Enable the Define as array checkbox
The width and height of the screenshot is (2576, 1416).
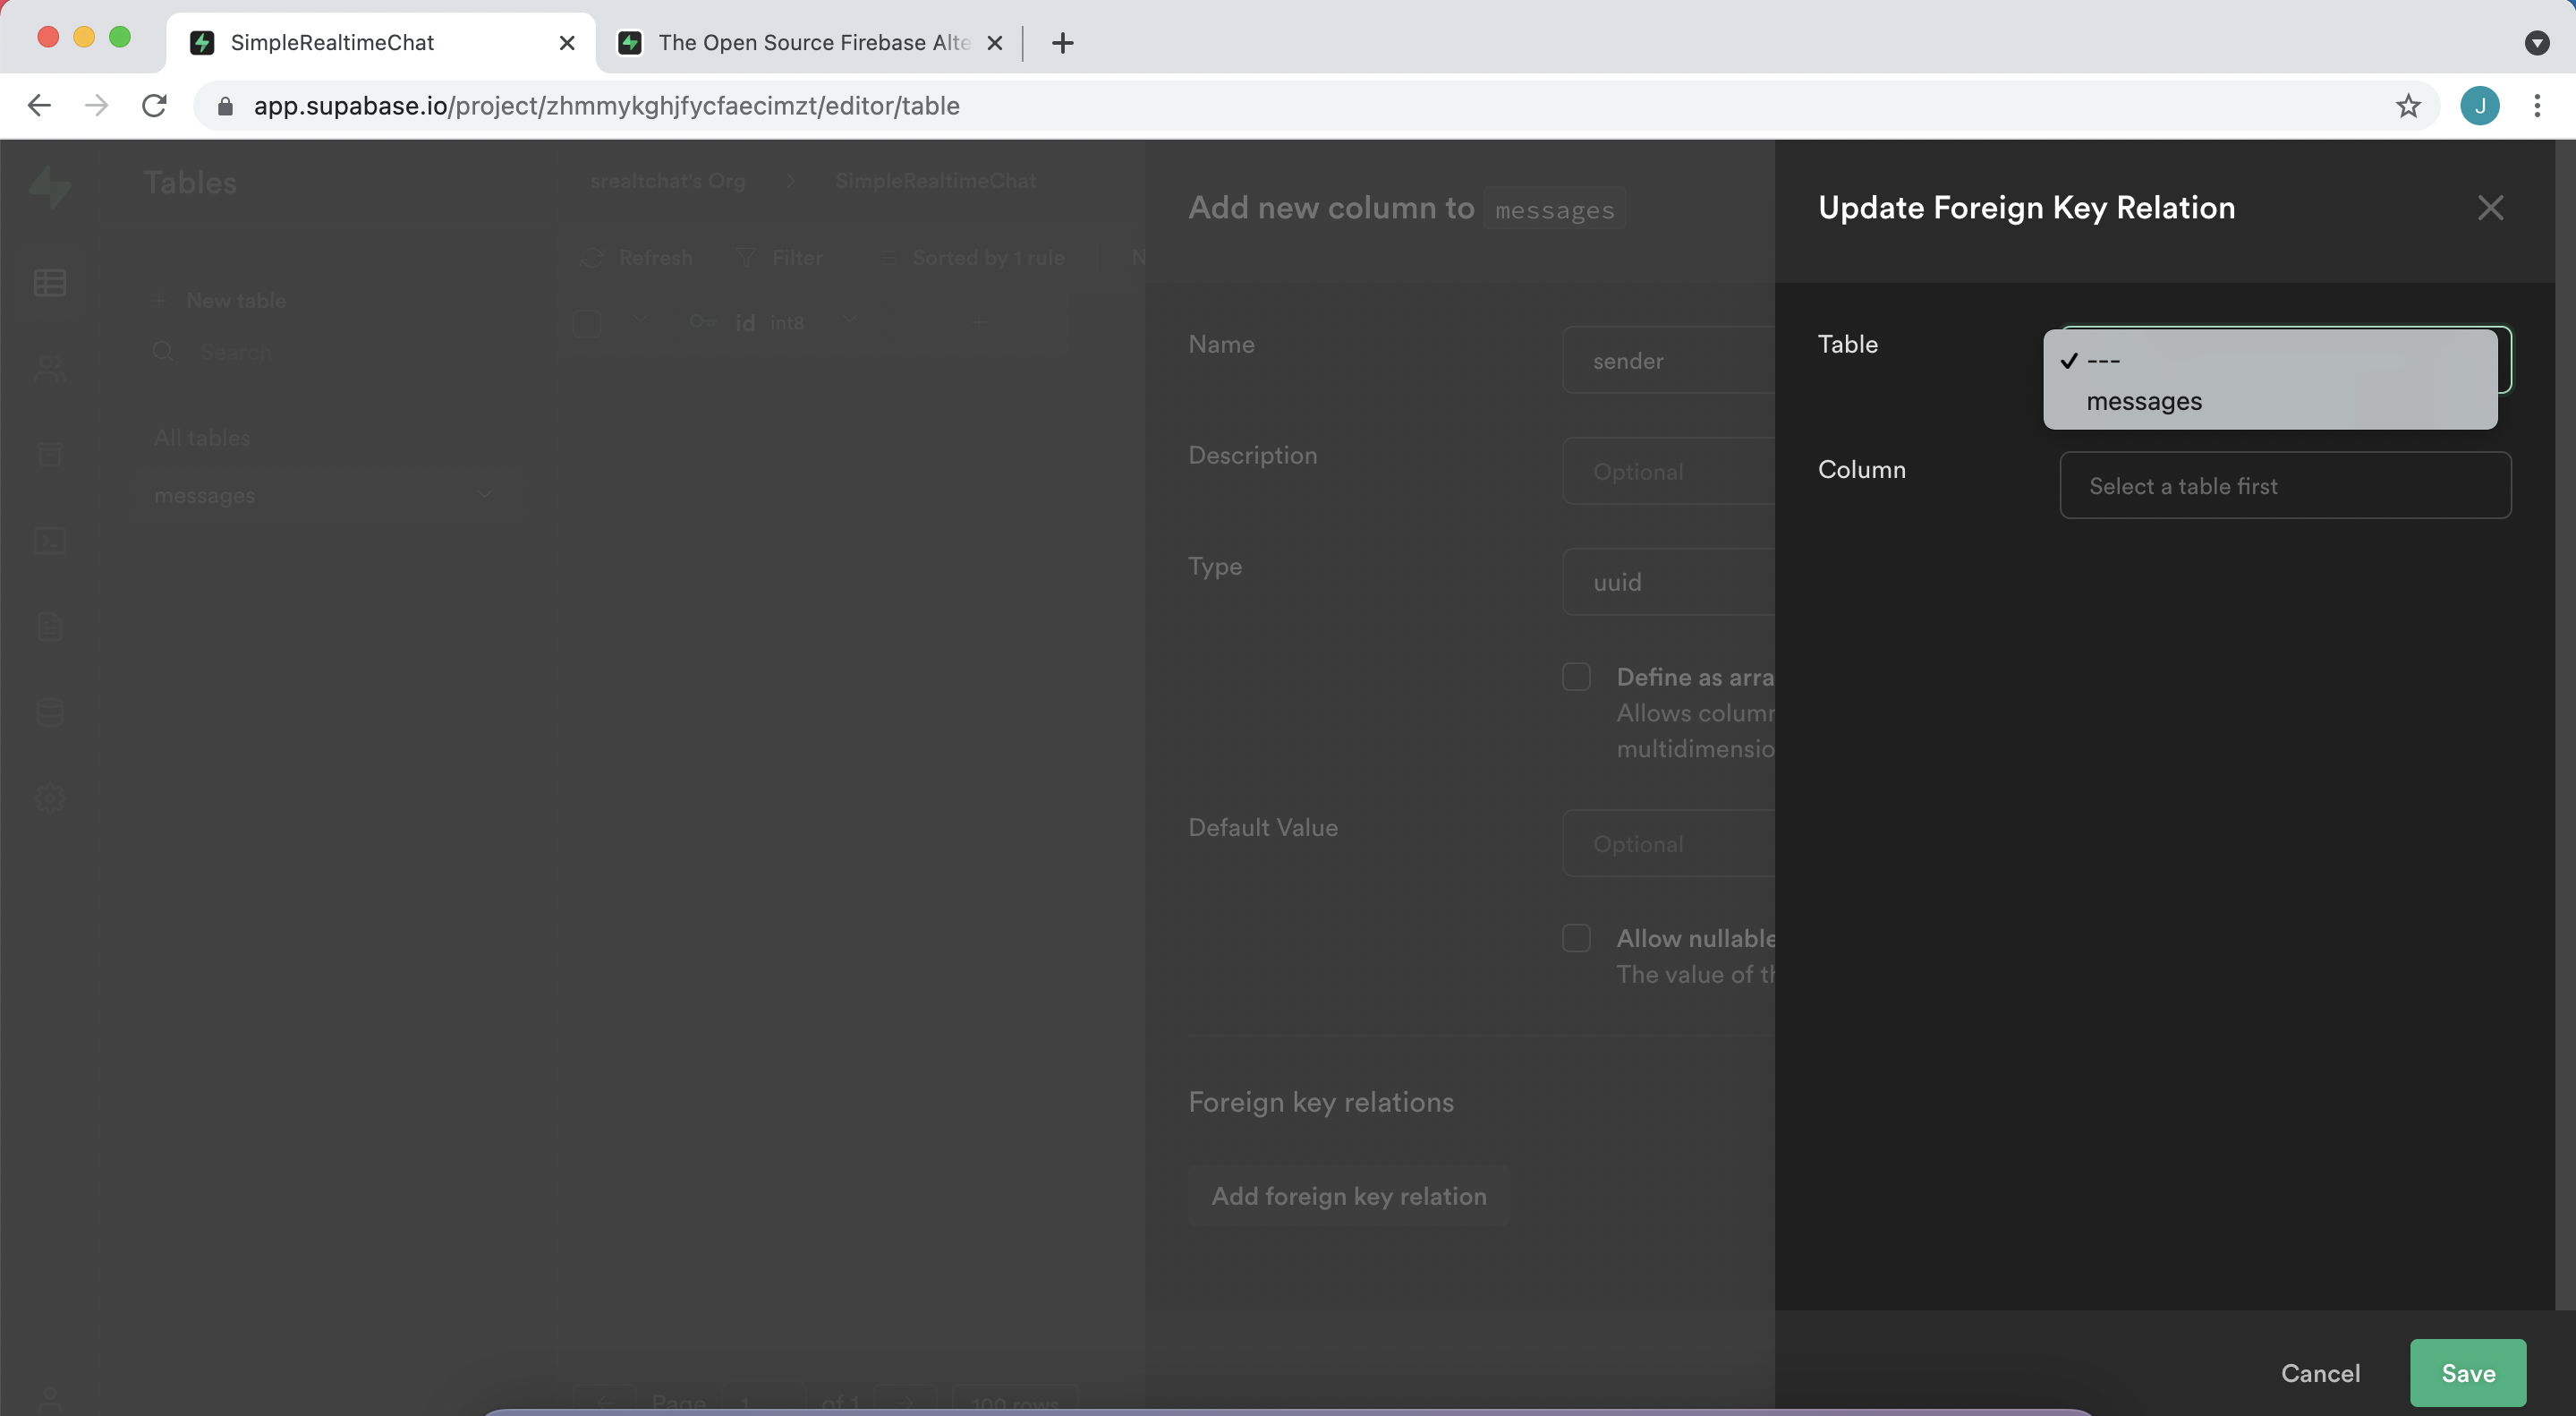coord(1576,676)
